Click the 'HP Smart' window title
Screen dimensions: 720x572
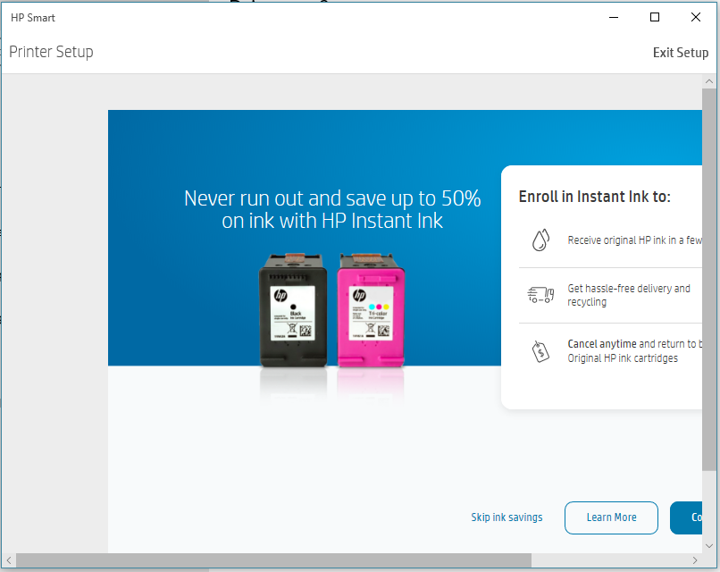32,18
